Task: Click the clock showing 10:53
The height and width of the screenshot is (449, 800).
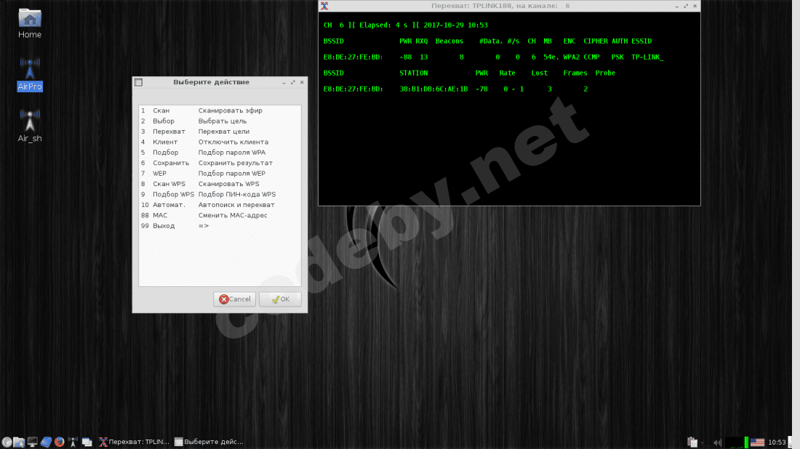Action: (777, 442)
